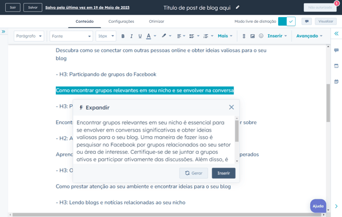Open the Avançado dropdown

pos(309,36)
